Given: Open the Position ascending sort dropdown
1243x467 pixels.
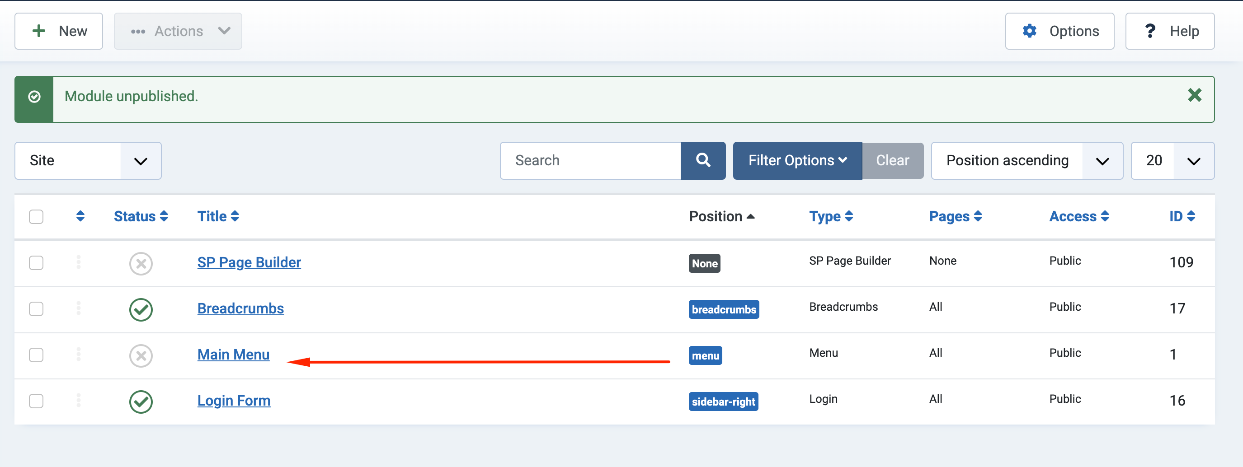Looking at the screenshot, I should 1026,160.
